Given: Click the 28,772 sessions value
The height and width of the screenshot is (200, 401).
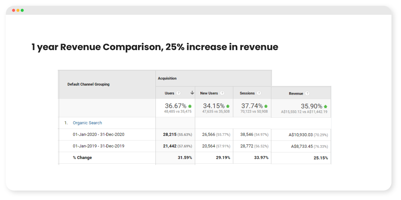Looking at the screenshot, I should pos(247,146).
